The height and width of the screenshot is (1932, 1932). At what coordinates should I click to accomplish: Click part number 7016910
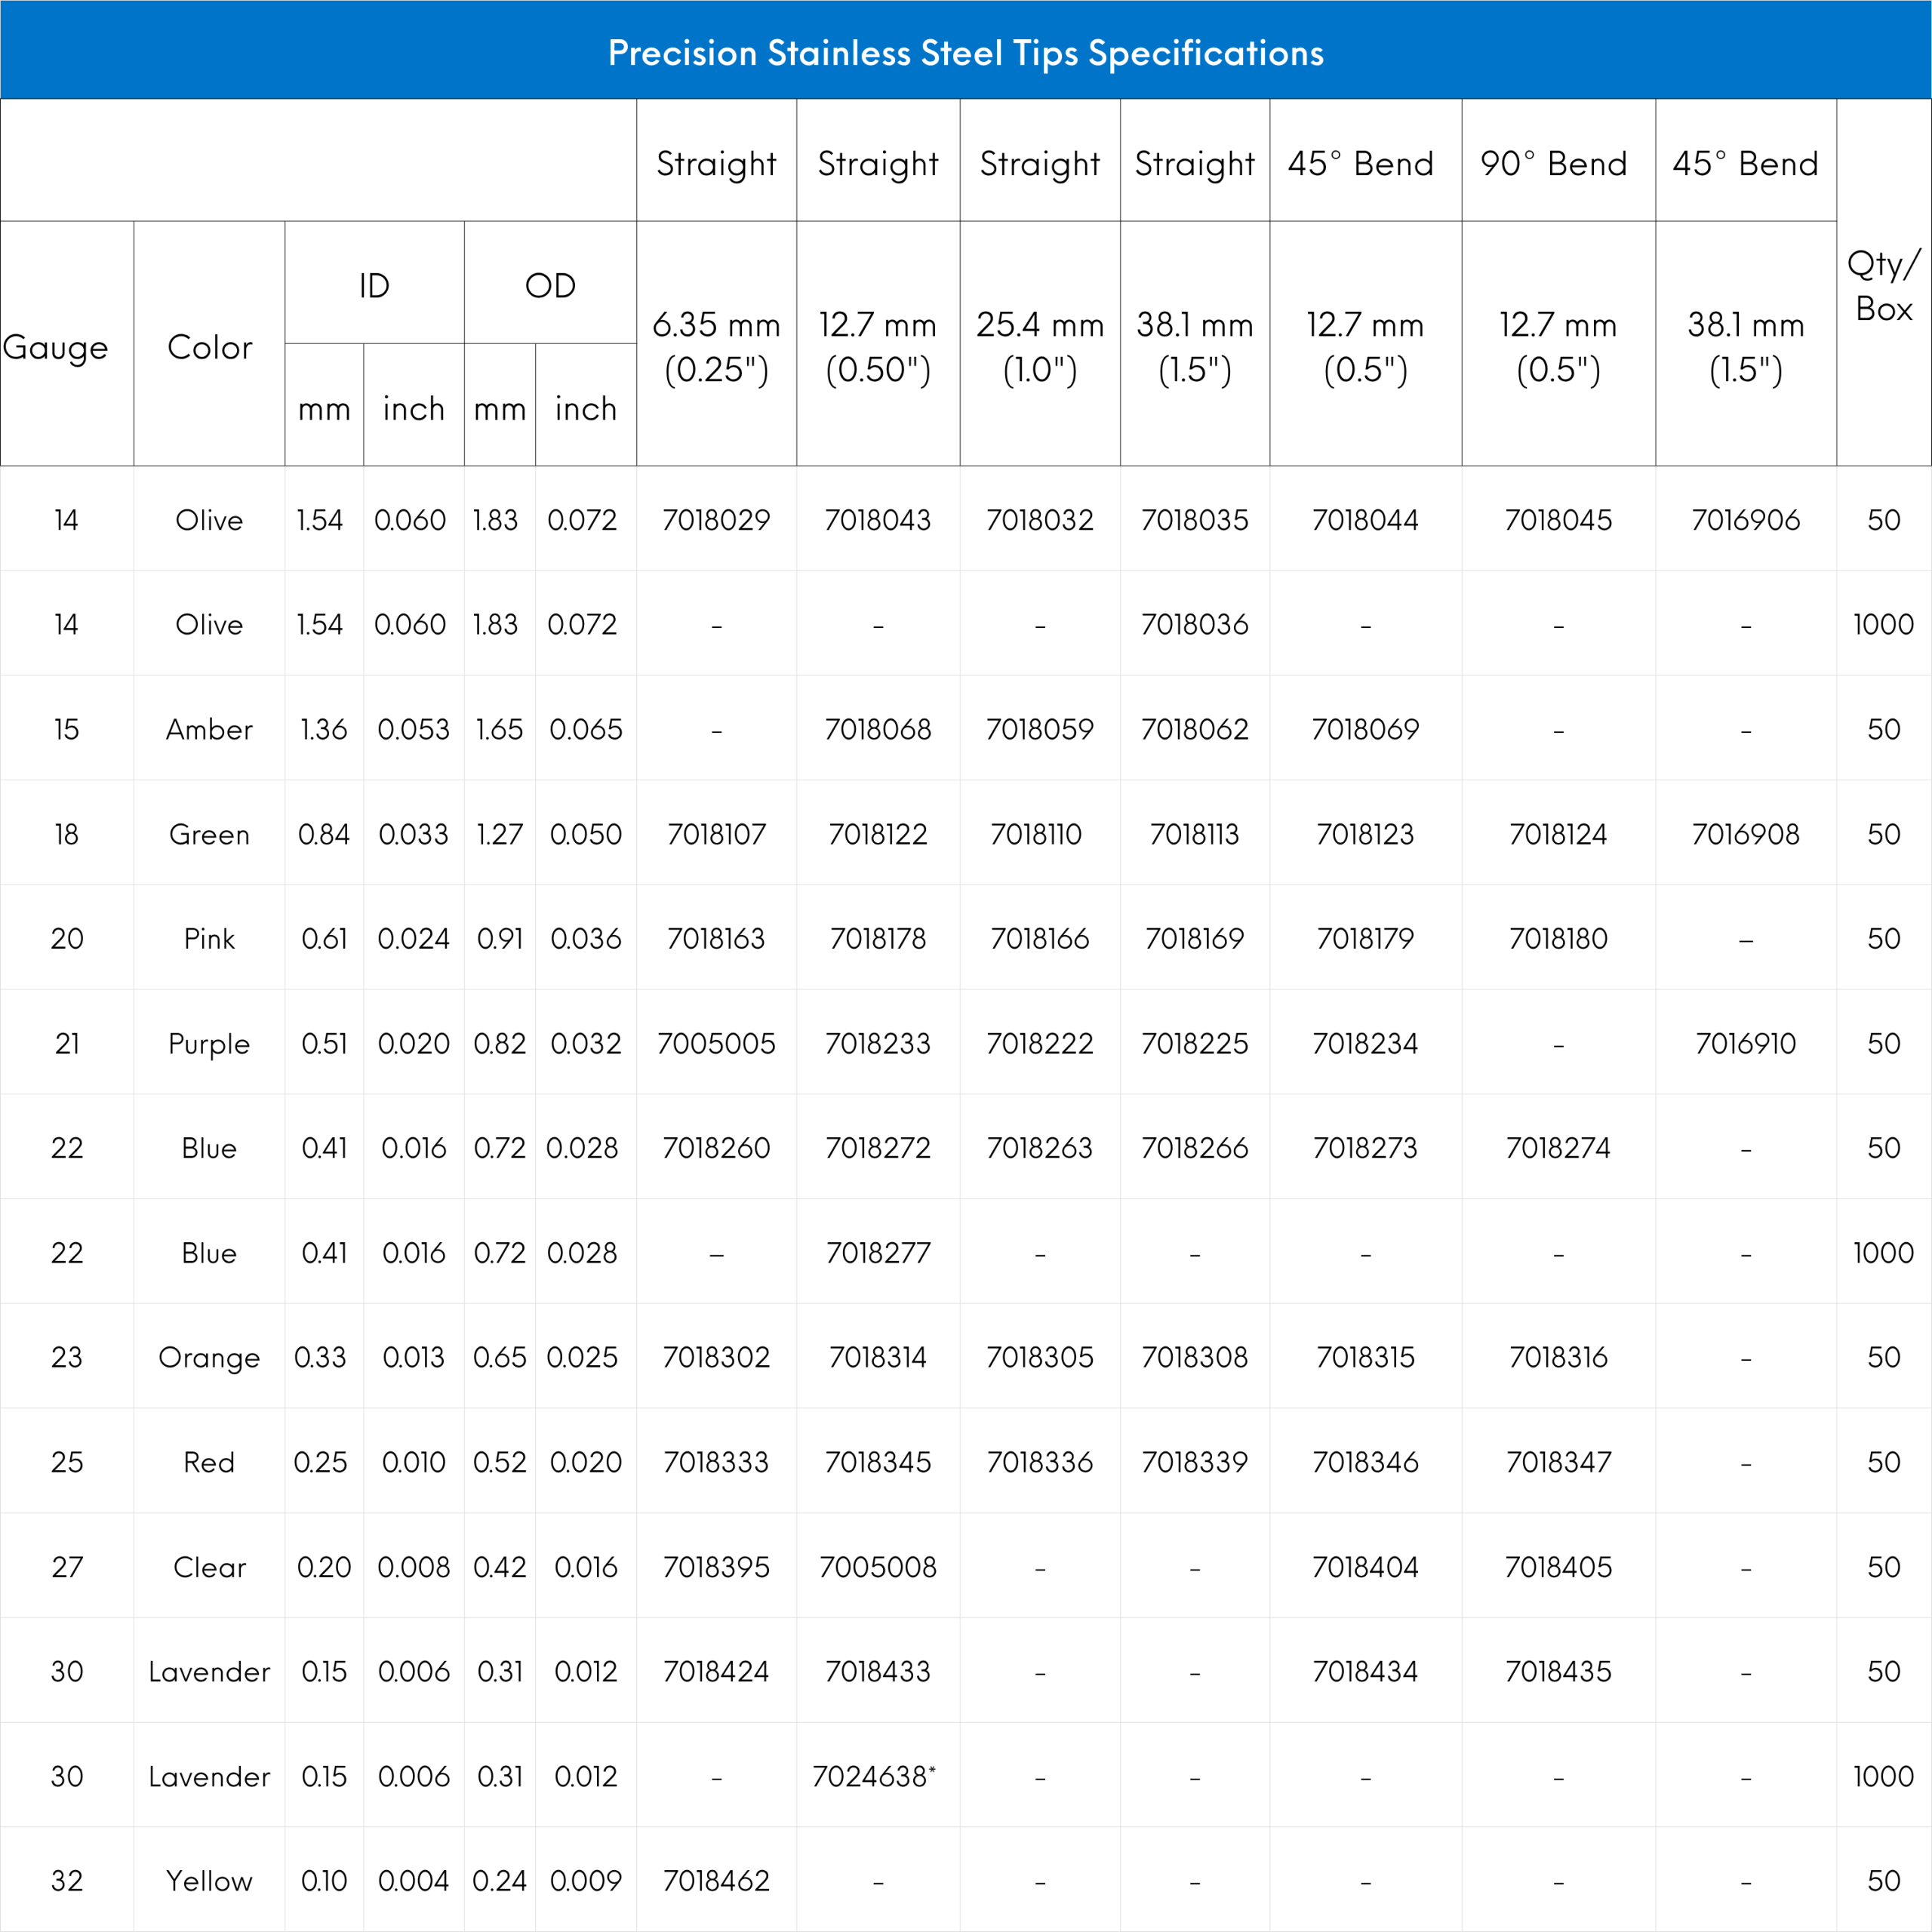(1745, 1044)
